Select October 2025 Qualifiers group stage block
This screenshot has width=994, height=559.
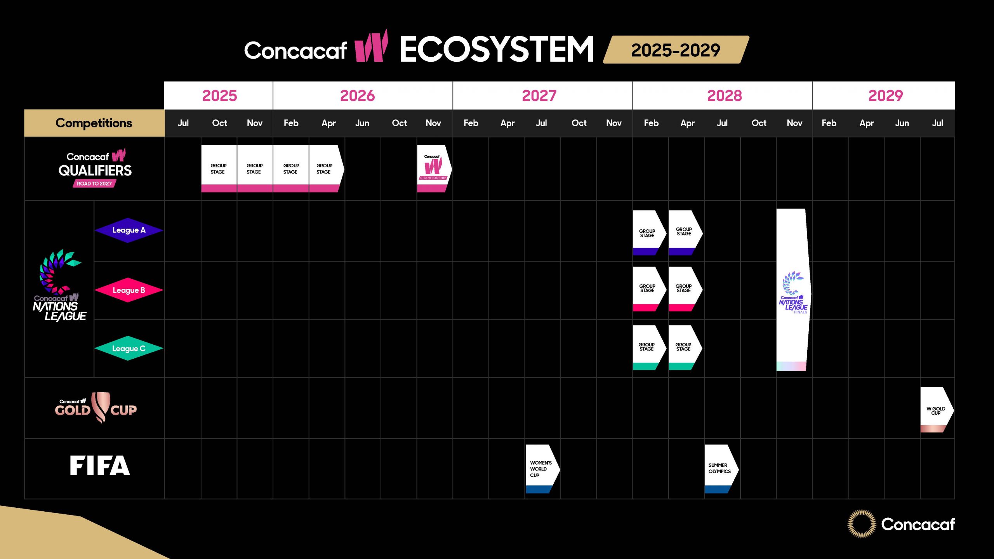pos(219,168)
